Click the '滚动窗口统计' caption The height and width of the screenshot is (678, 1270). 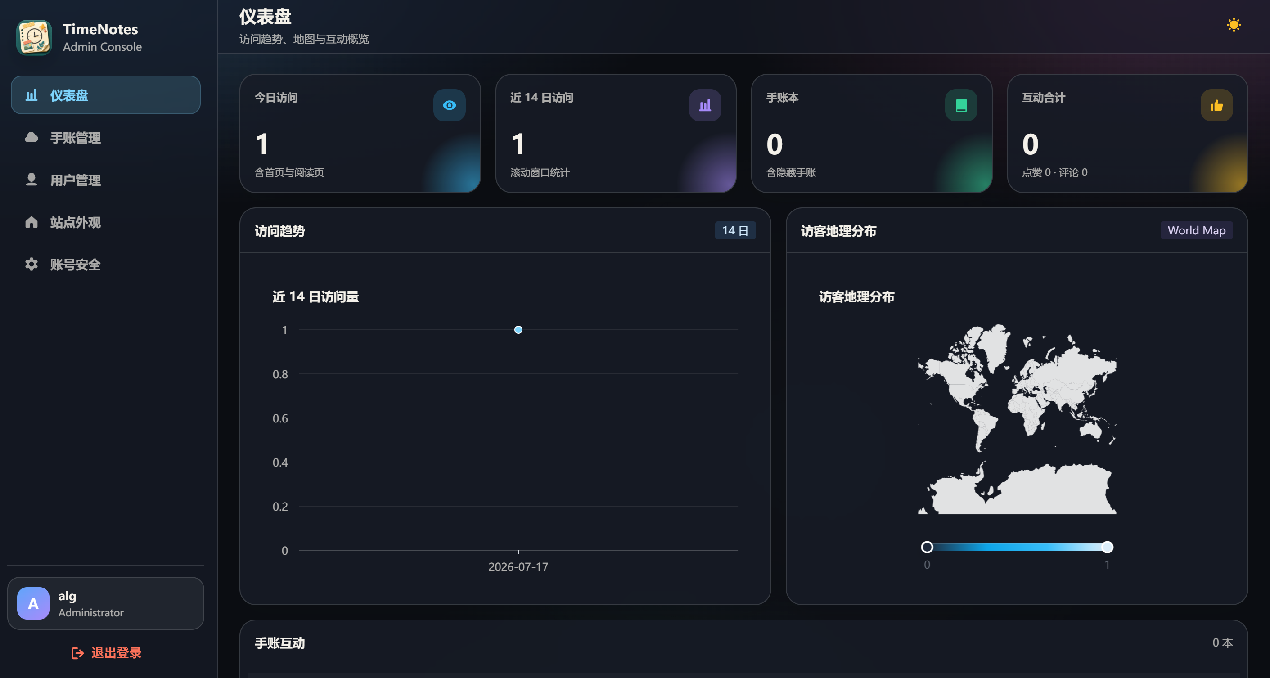540,172
